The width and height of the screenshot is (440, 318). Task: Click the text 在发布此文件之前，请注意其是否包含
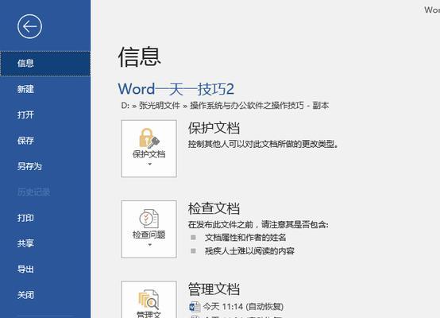[258, 224]
